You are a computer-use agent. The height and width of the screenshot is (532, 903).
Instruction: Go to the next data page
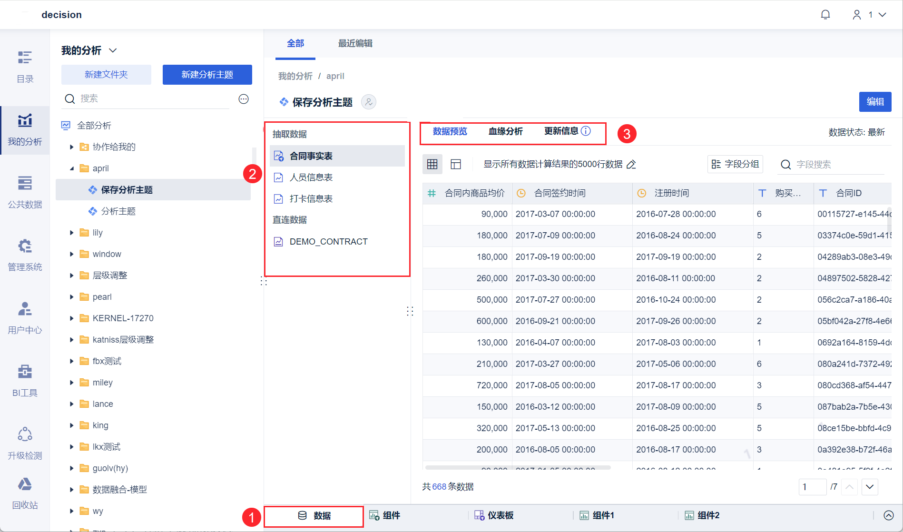click(870, 487)
